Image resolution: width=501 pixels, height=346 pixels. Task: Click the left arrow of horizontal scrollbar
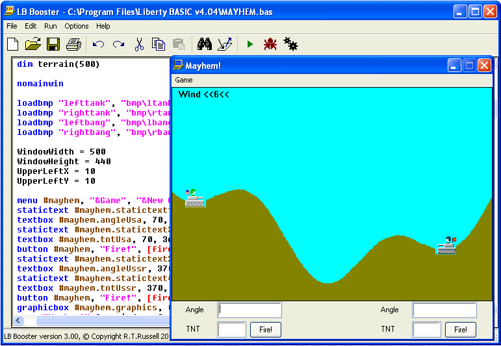point(18,320)
